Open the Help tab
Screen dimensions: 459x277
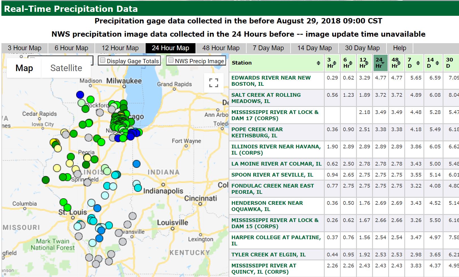(399, 48)
